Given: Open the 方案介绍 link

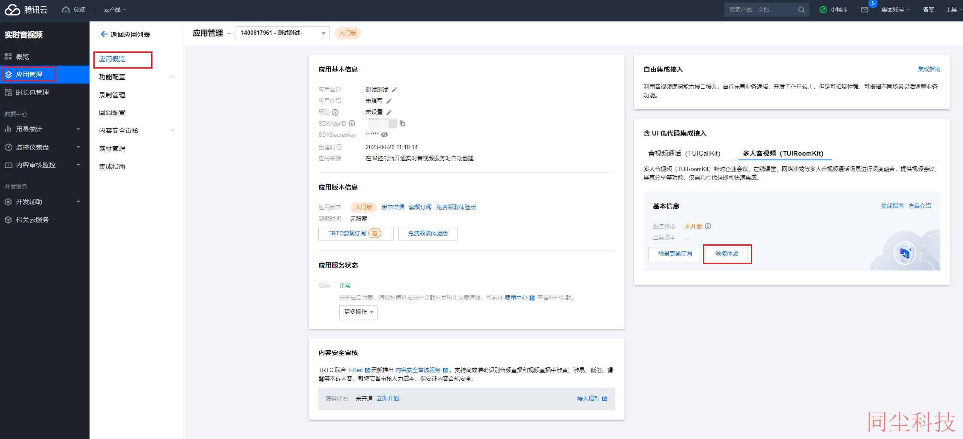Looking at the screenshot, I should [x=920, y=206].
